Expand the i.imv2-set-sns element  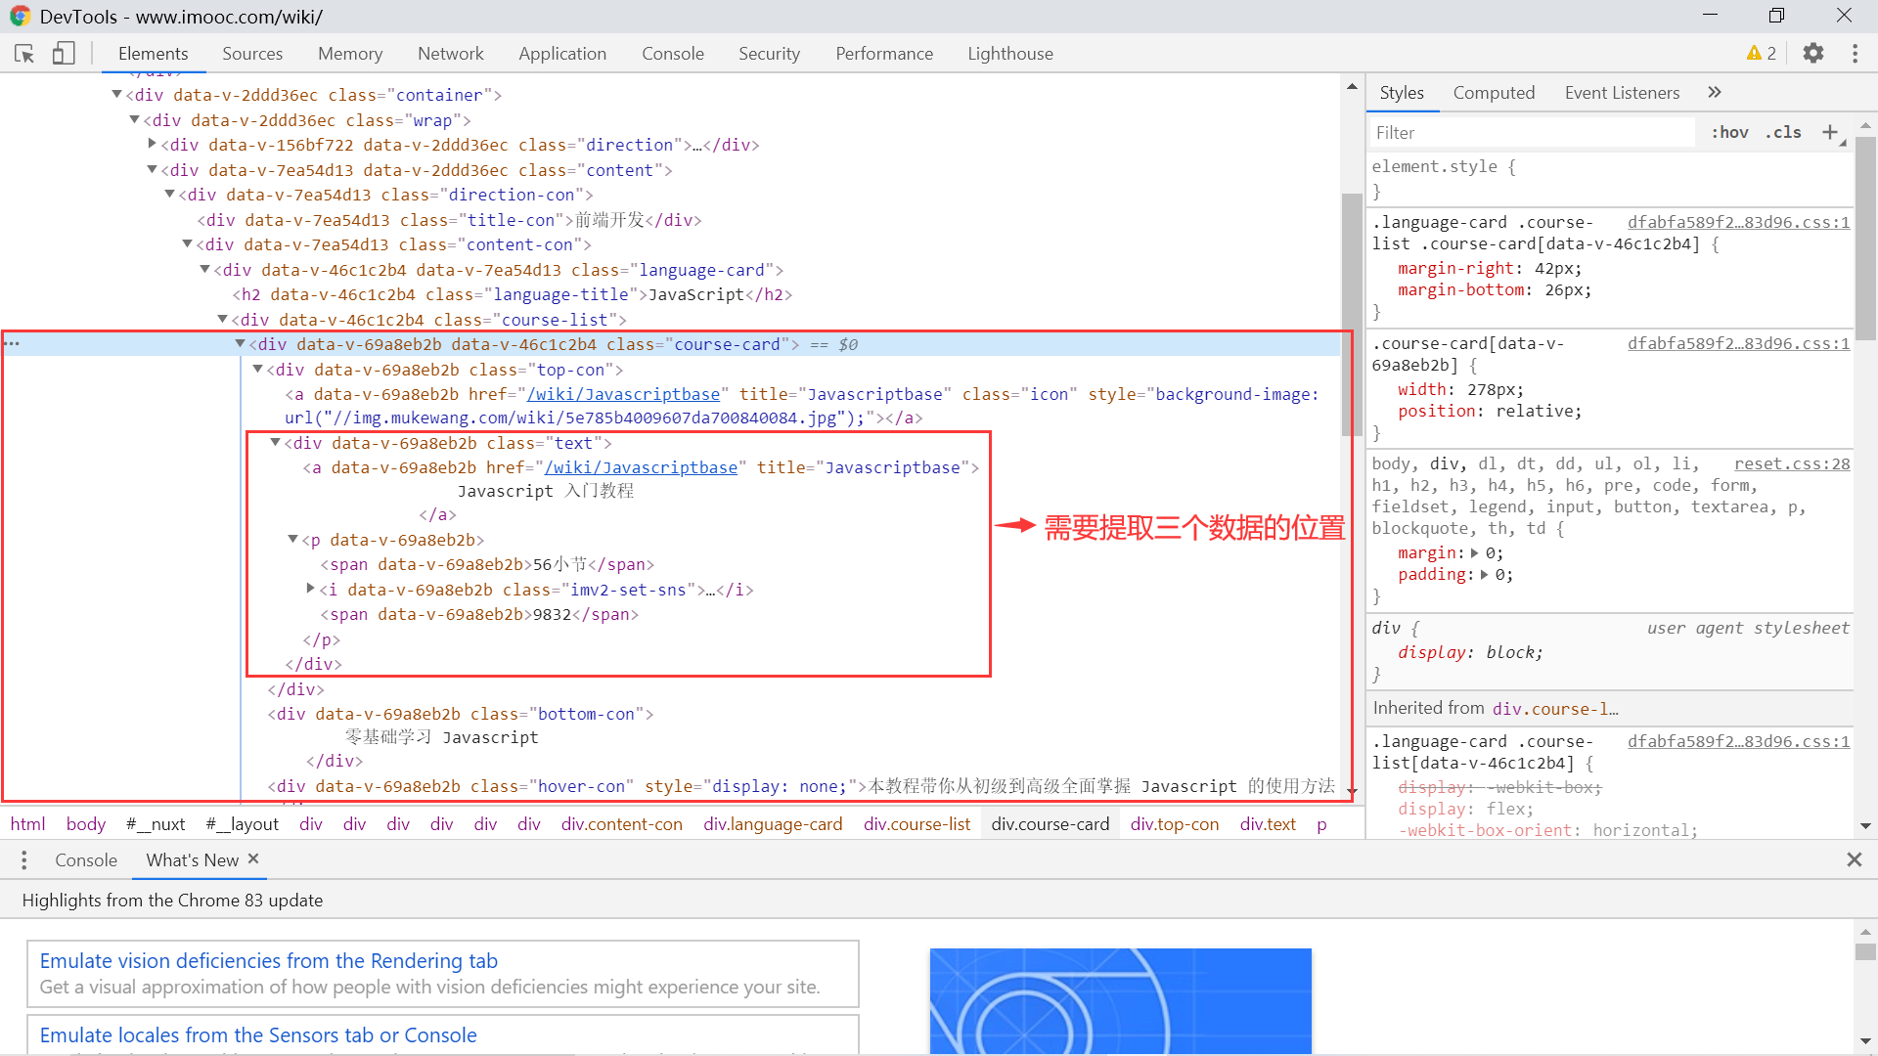311,590
